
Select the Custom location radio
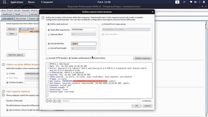tap(7, 83)
